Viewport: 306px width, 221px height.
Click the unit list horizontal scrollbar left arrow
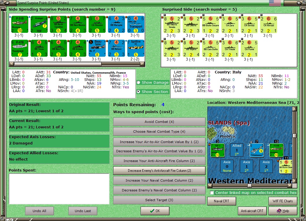pyautogui.click(x=12, y=64)
